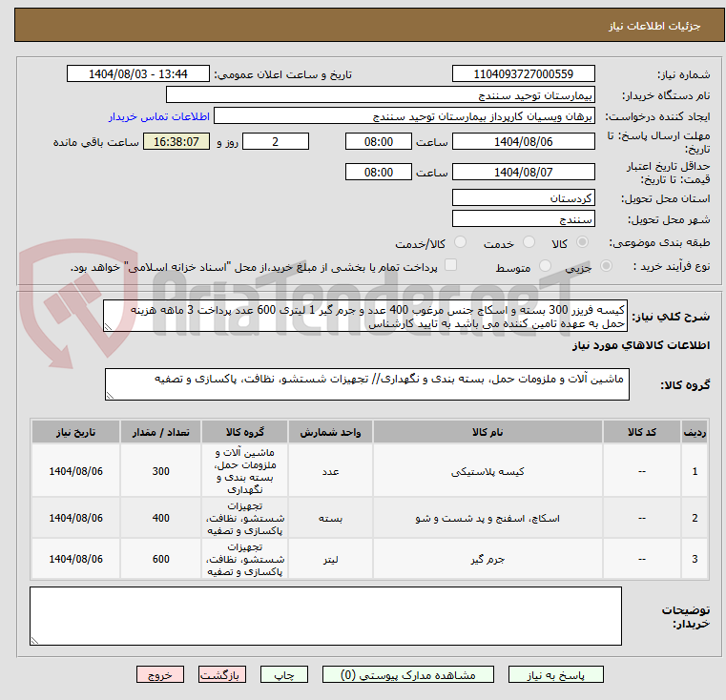Open اطلاعات تماس خریدار link
Screen dimensions: 726x700
coord(159,116)
